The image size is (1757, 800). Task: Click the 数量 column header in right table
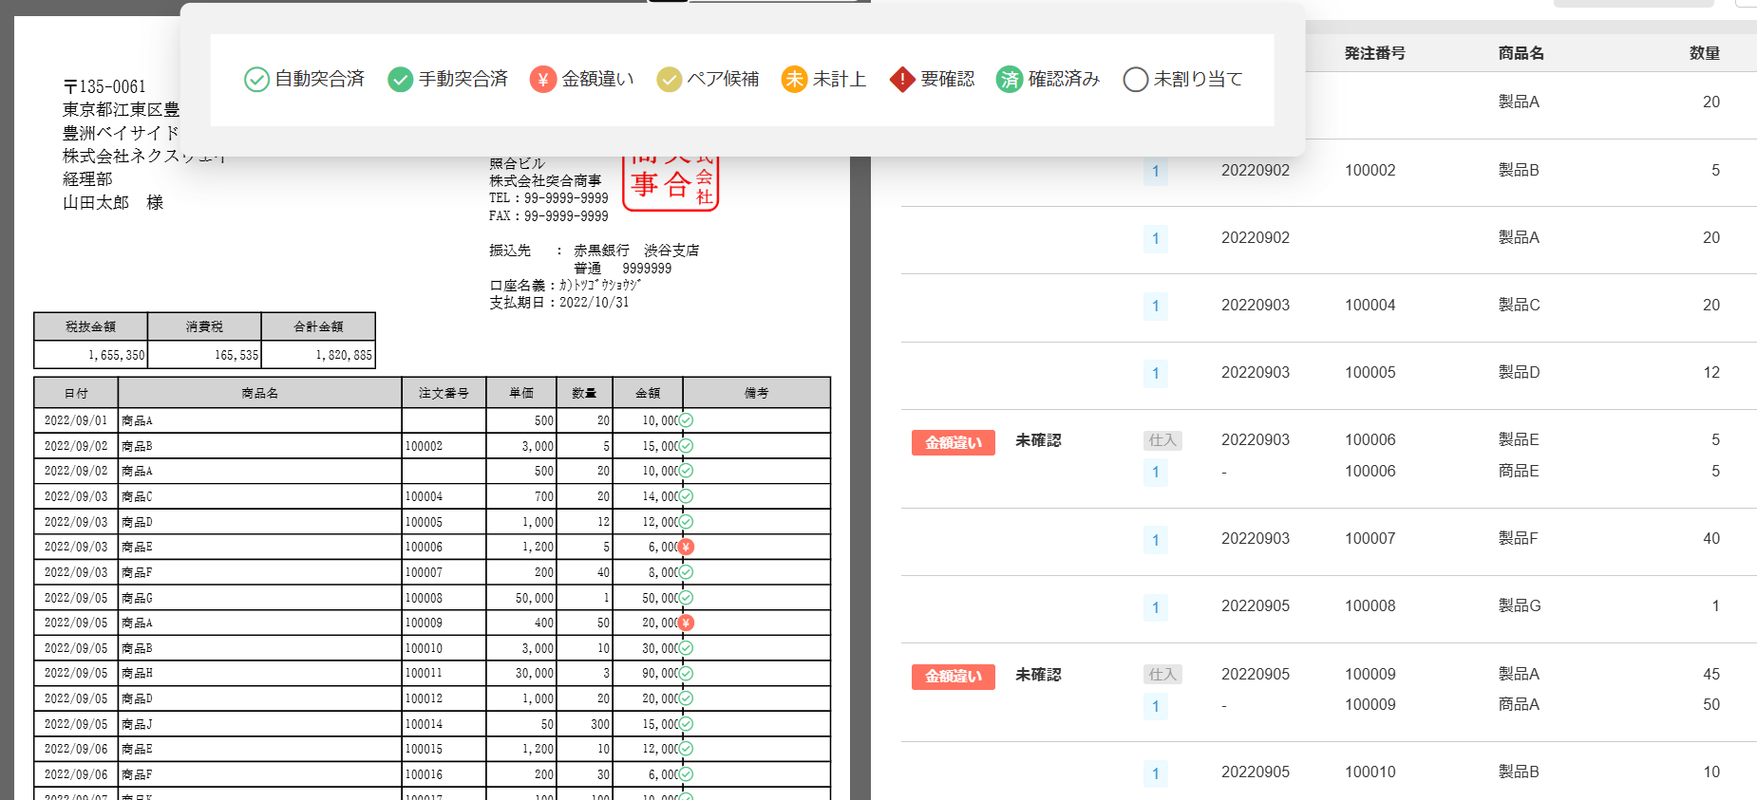point(1704,53)
